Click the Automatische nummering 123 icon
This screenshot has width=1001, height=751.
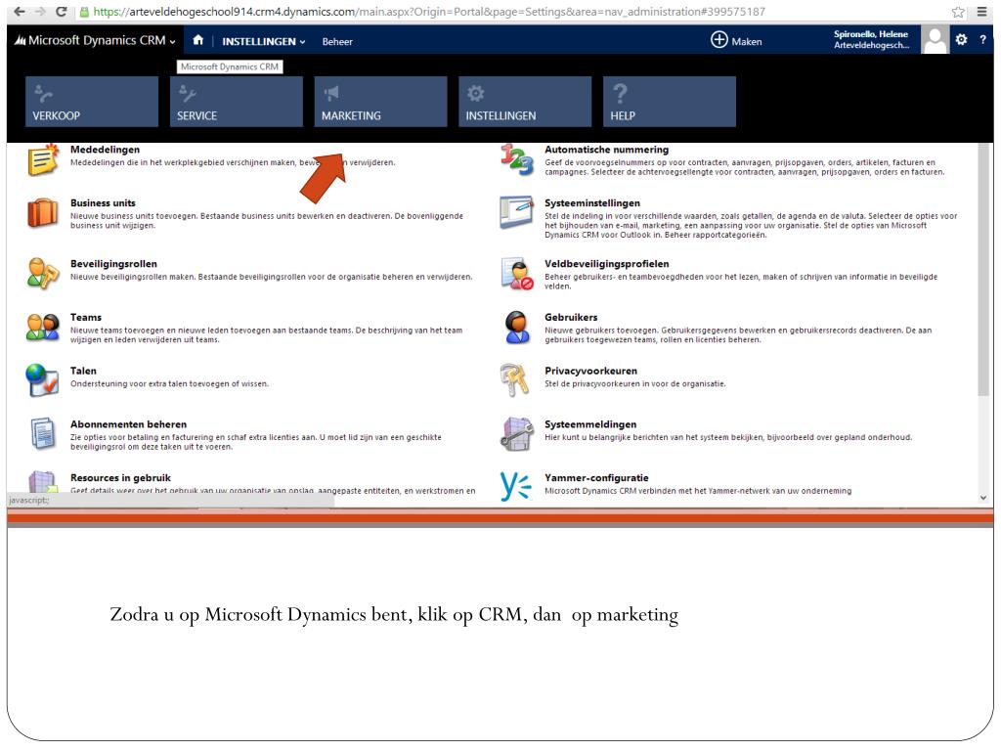[x=516, y=159]
